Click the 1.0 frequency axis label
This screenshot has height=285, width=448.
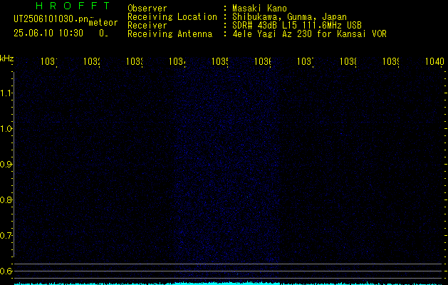(6, 128)
